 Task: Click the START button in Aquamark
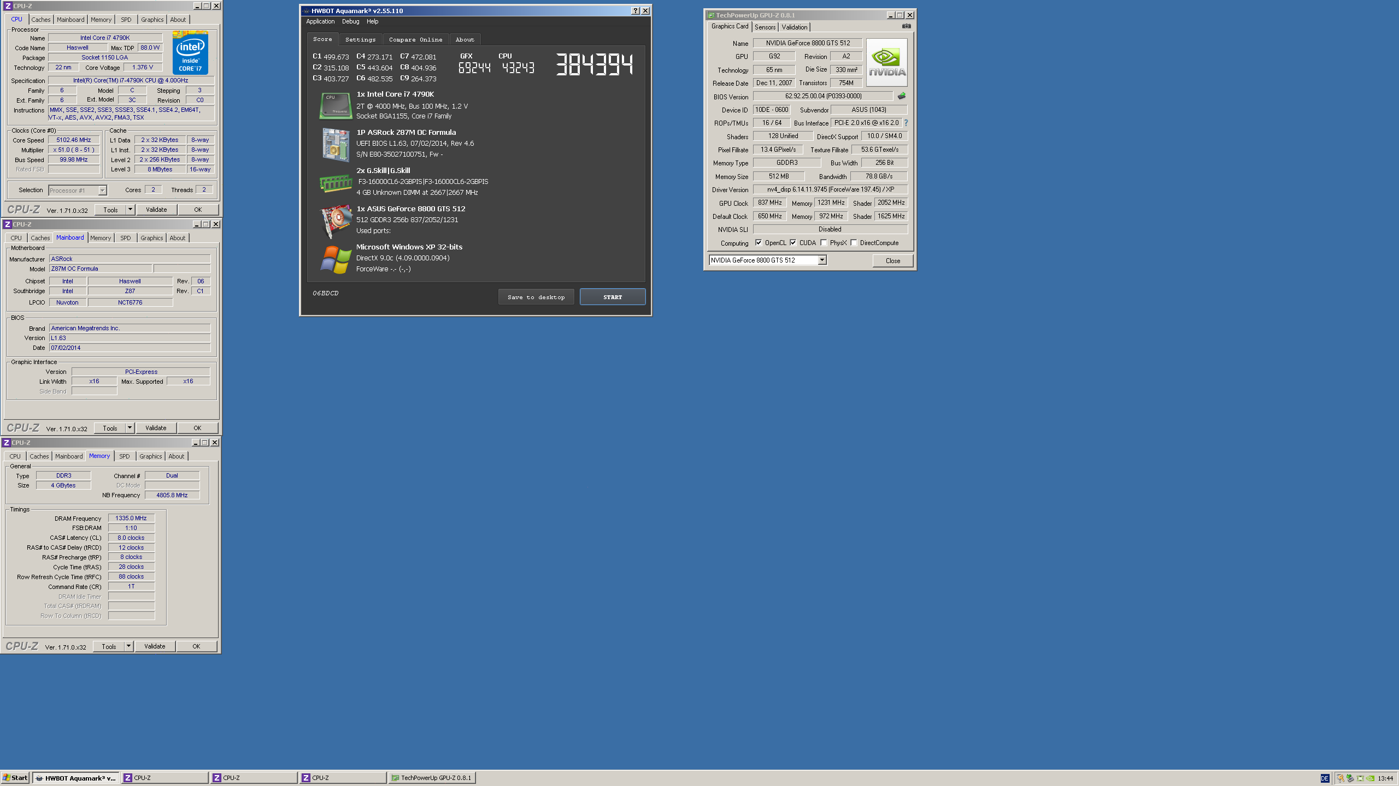[613, 297]
